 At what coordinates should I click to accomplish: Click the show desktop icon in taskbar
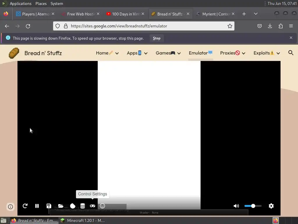click(3, 220)
